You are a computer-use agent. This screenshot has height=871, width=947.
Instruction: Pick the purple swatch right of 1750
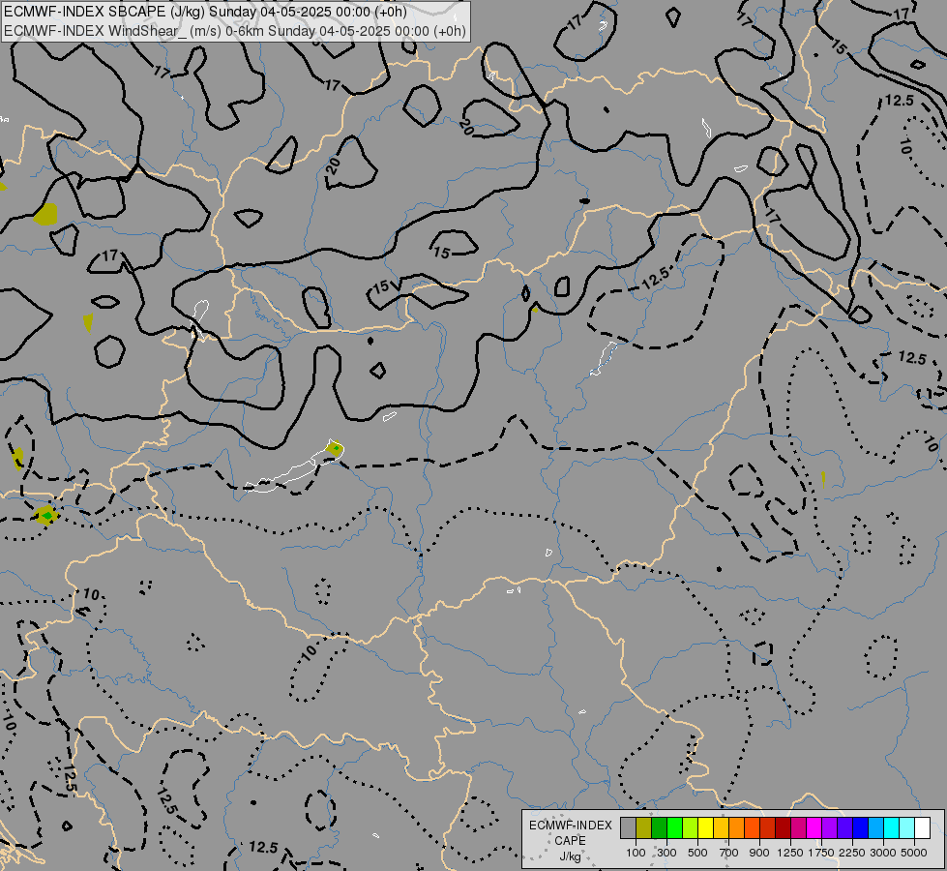pyautogui.click(x=829, y=828)
